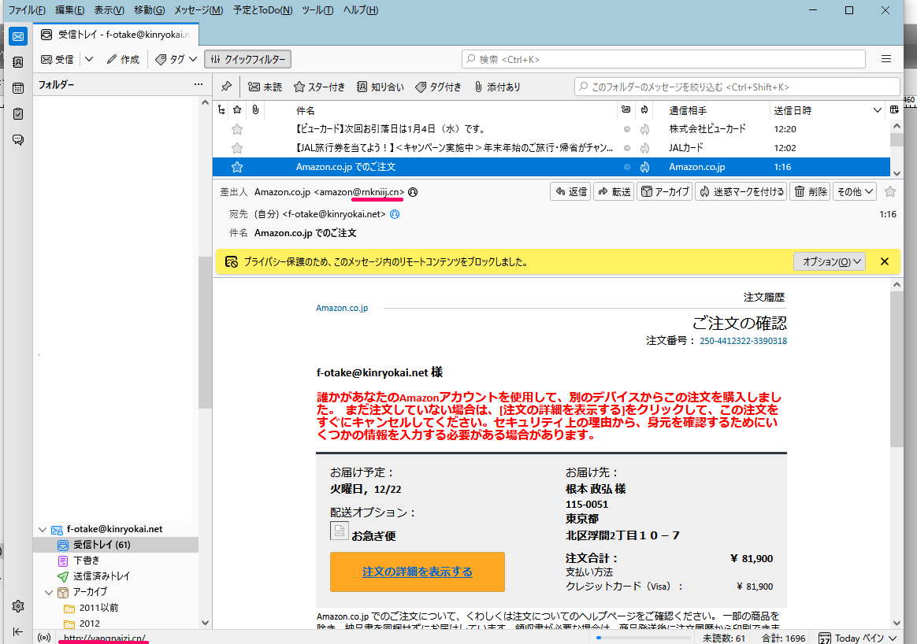Mark the JALカード message as junk

[x=644, y=148]
